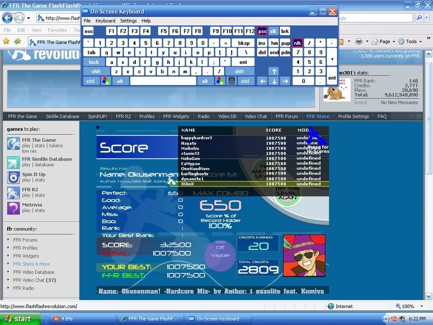Screen dimensions: 433x325
Task: Toggle the lock (Caps Lock) key
Action: click(93, 62)
